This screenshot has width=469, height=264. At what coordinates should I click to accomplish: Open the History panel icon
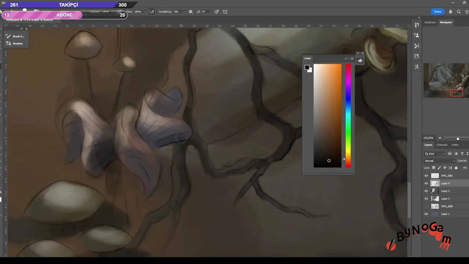(x=417, y=25)
